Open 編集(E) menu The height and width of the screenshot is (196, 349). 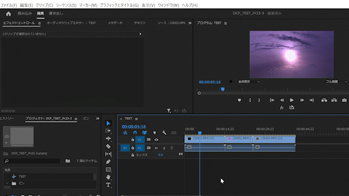[x=26, y=5]
